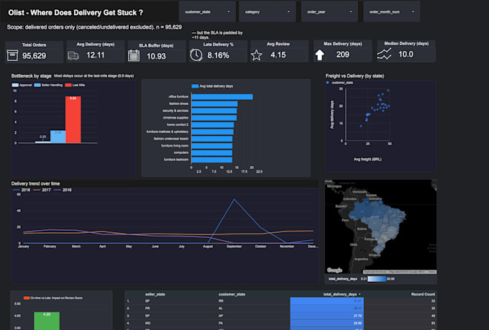Screen dimensions: 489x330
Task: Sort table by total_delivery_days column header
Action: click(342, 294)
